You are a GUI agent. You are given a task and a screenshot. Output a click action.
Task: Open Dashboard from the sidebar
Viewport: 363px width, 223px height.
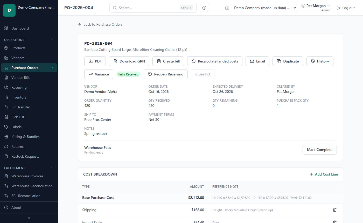click(x=29, y=28)
